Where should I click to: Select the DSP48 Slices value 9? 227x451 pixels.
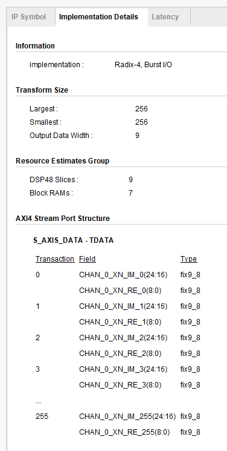(130, 180)
